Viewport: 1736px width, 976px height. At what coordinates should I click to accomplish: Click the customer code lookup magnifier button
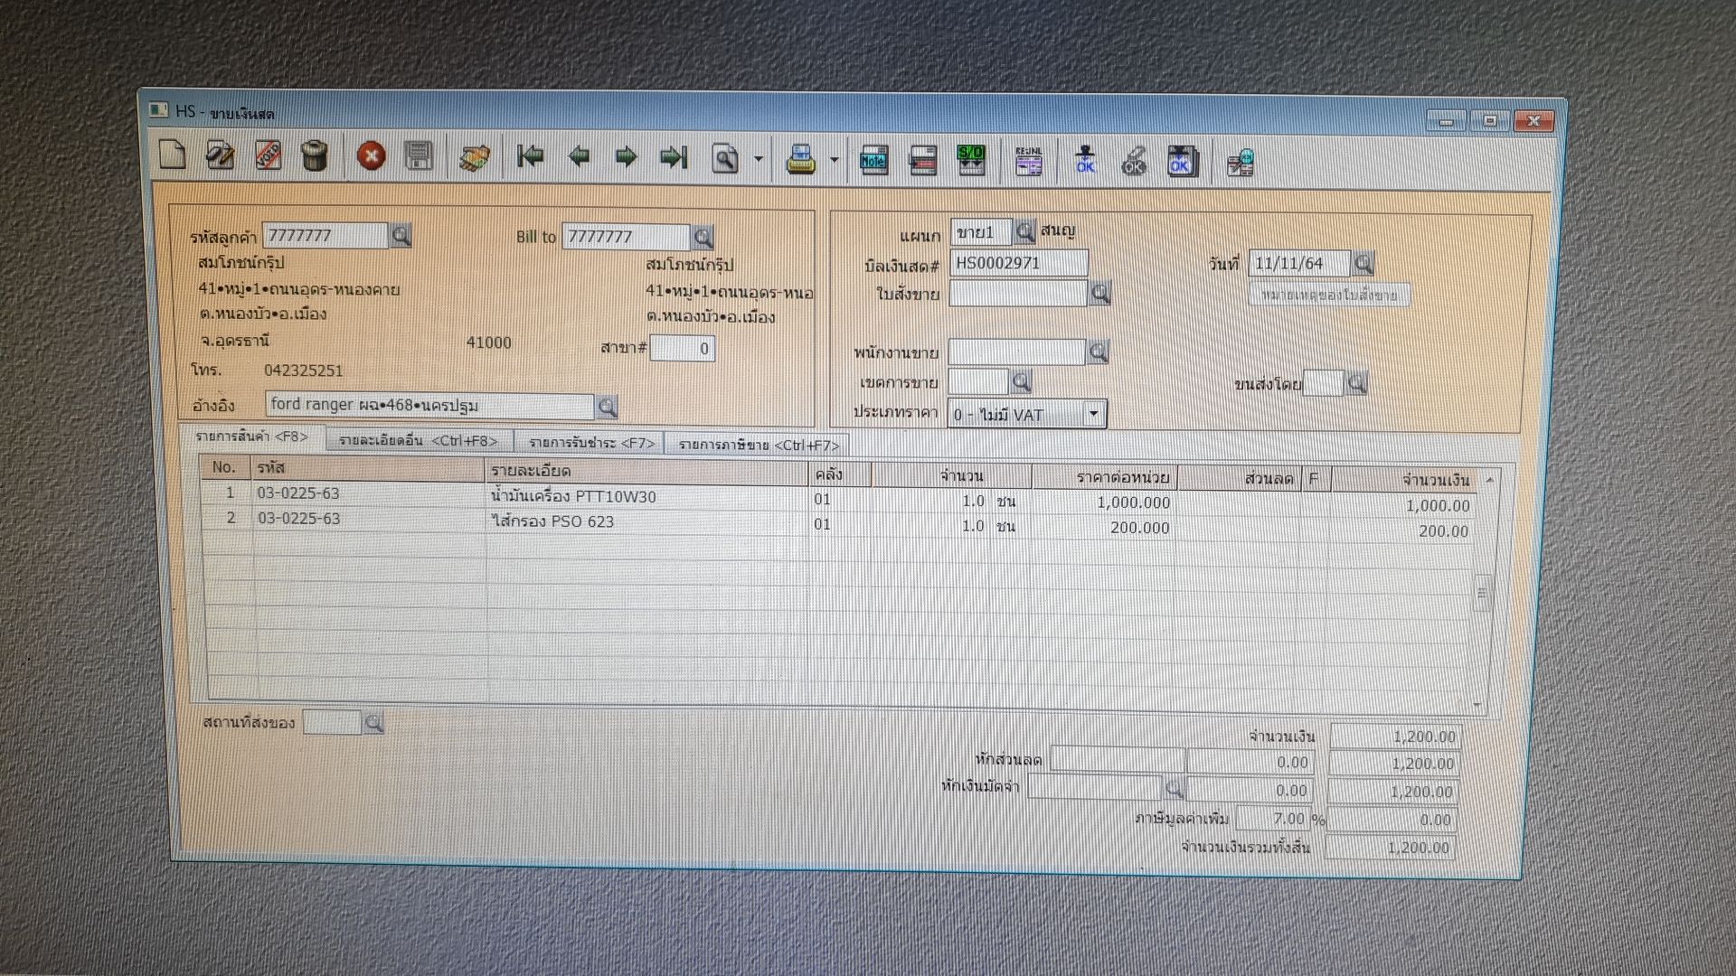pos(401,236)
